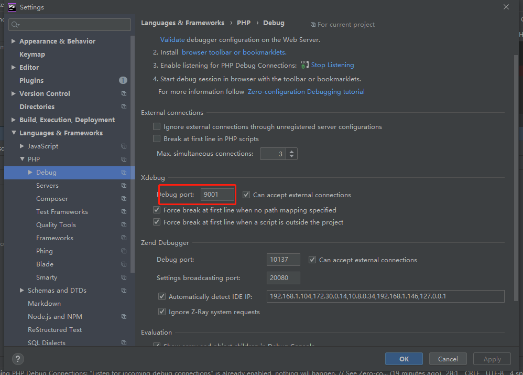
Task: Click project-level icon beside Quality Tools
Action: 124,224
